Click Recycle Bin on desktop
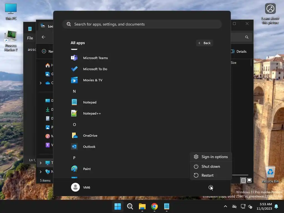The width and height of the screenshot is (284, 213). (x=270, y=175)
